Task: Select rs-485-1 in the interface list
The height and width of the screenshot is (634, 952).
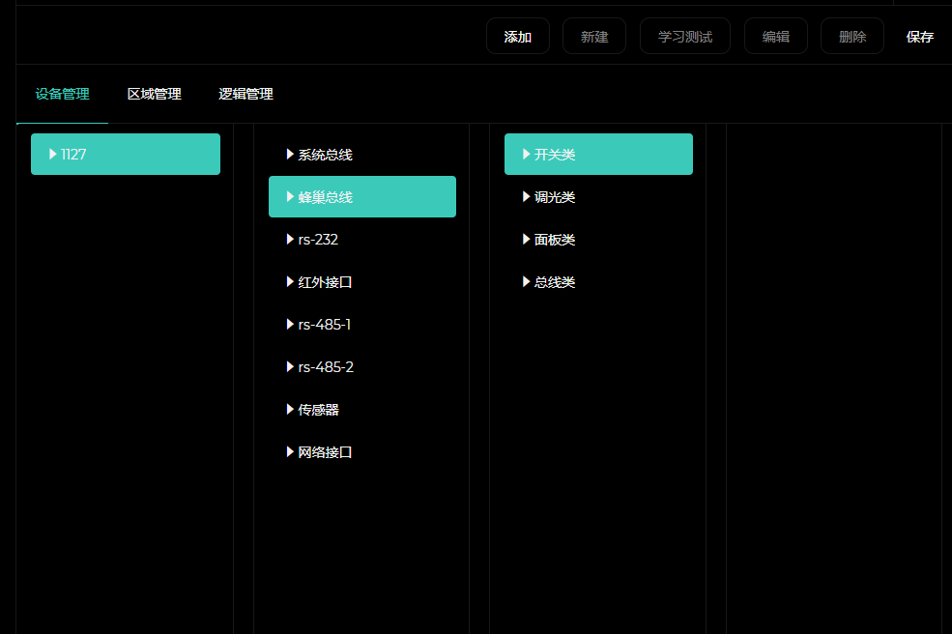Action: click(x=324, y=325)
